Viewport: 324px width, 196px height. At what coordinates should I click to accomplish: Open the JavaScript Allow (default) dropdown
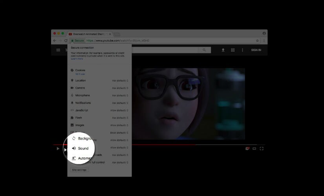pos(119,111)
